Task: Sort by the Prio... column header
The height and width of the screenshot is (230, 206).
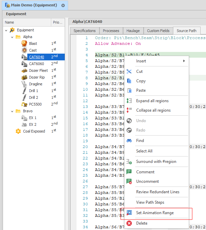Action: pos(58,22)
